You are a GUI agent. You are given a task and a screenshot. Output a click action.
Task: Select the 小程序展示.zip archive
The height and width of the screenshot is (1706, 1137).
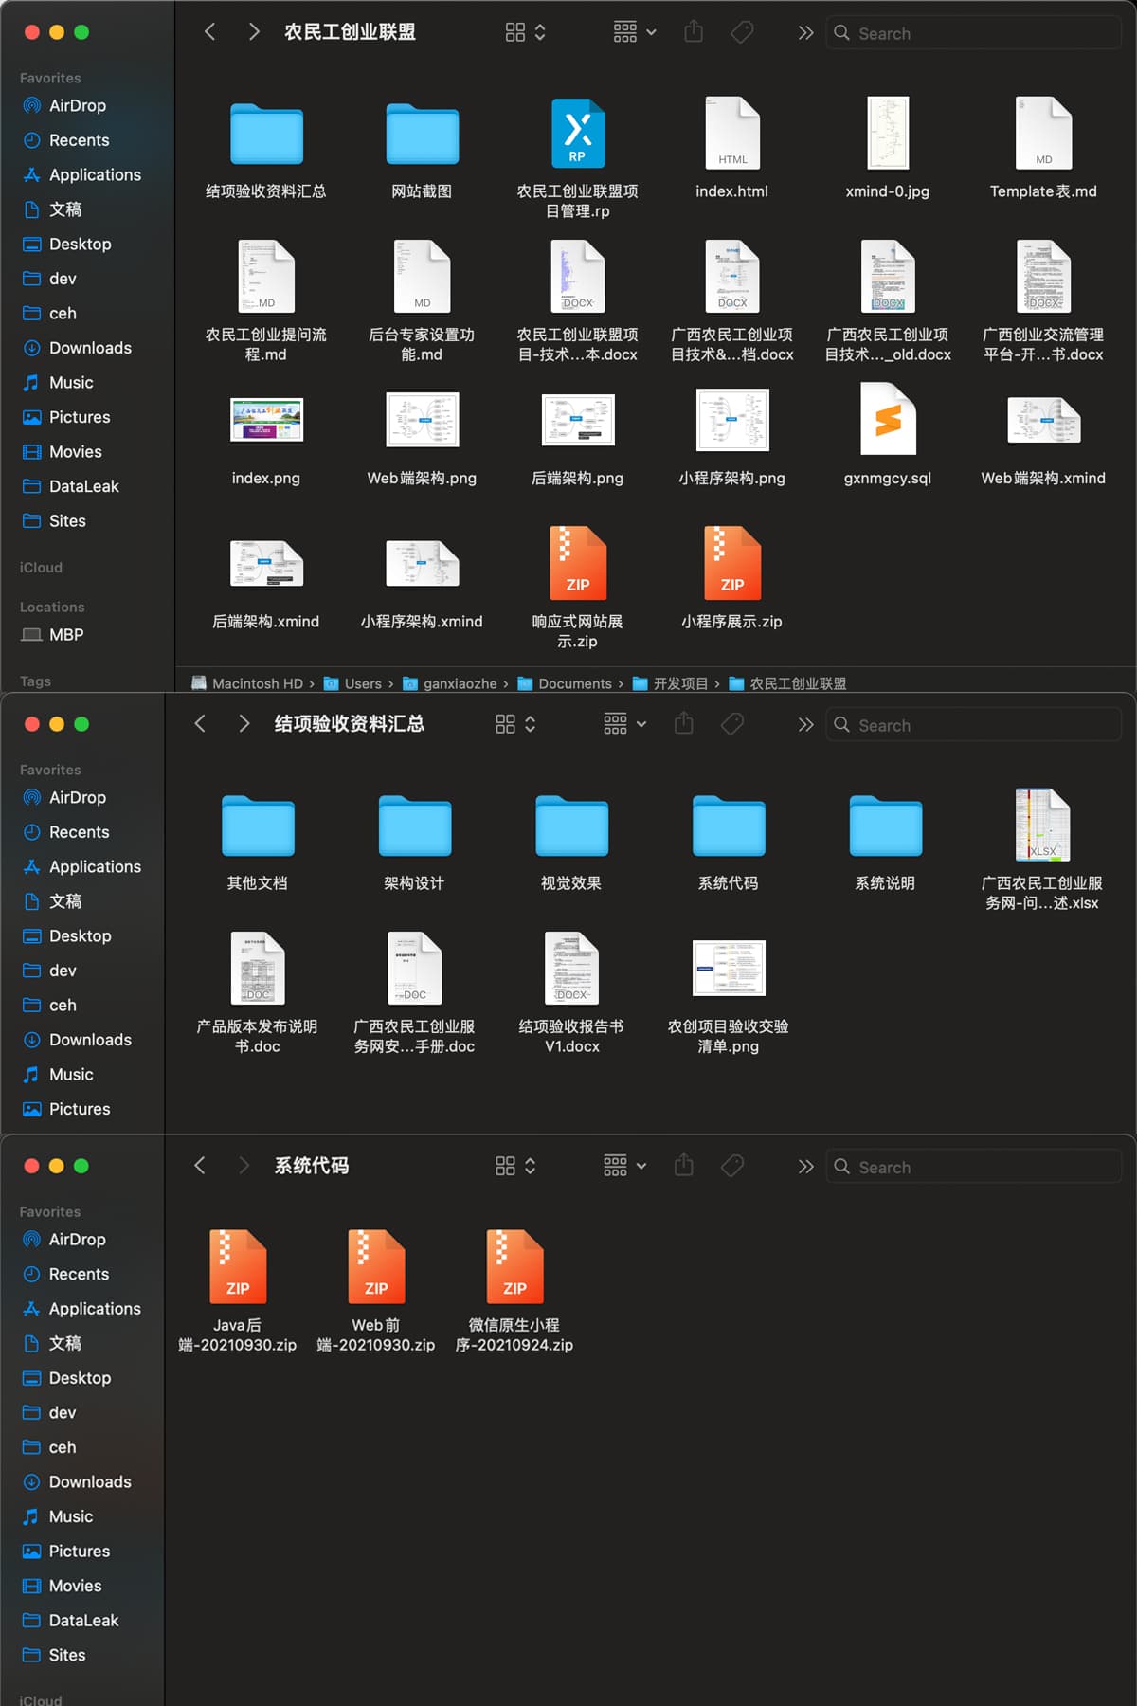tap(731, 565)
